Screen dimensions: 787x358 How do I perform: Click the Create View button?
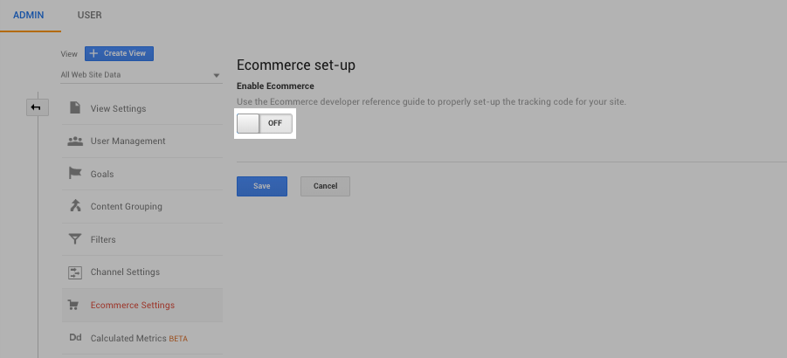119,53
